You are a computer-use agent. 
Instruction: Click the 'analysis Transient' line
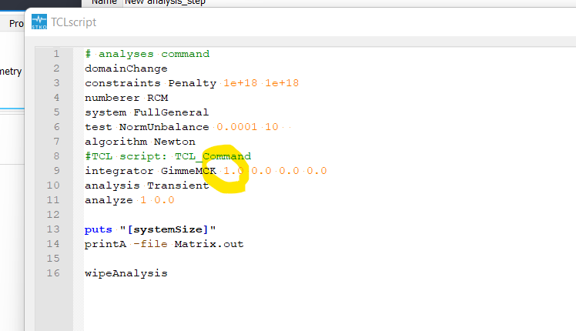coord(147,186)
